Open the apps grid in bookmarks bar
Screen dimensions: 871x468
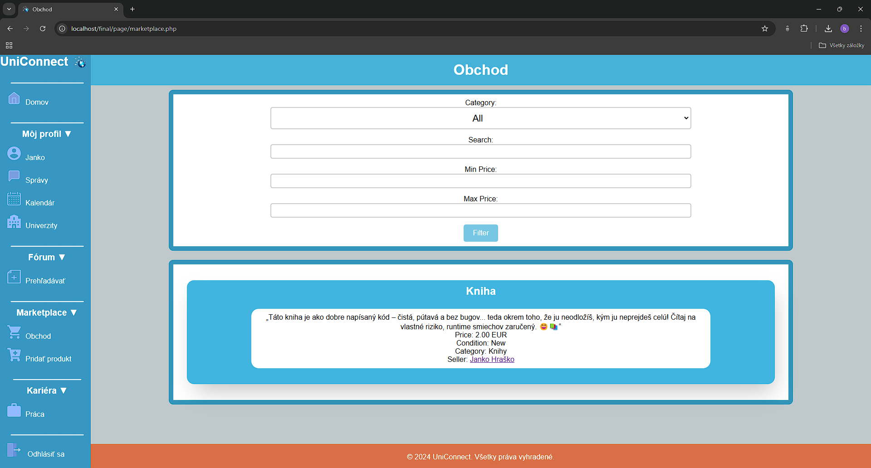point(9,45)
